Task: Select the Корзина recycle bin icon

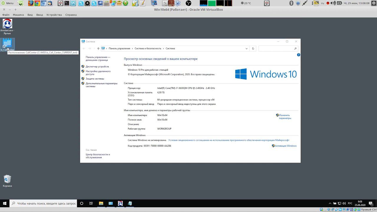Action: (7, 181)
